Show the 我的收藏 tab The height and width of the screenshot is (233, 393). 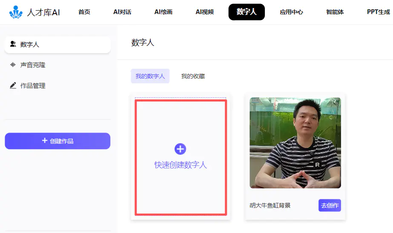coord(193,76)
